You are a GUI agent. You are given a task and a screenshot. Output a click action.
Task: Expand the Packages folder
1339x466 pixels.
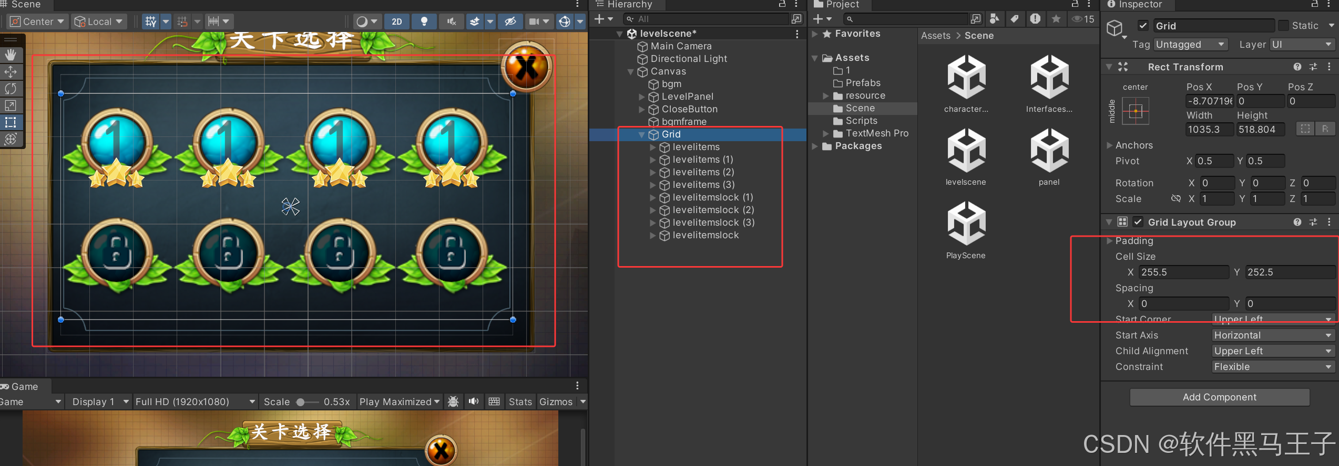[815, 146]
